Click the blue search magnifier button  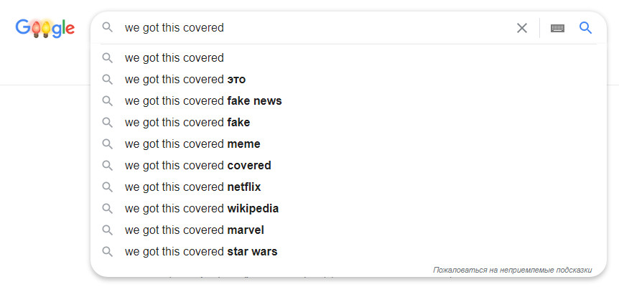585,27
